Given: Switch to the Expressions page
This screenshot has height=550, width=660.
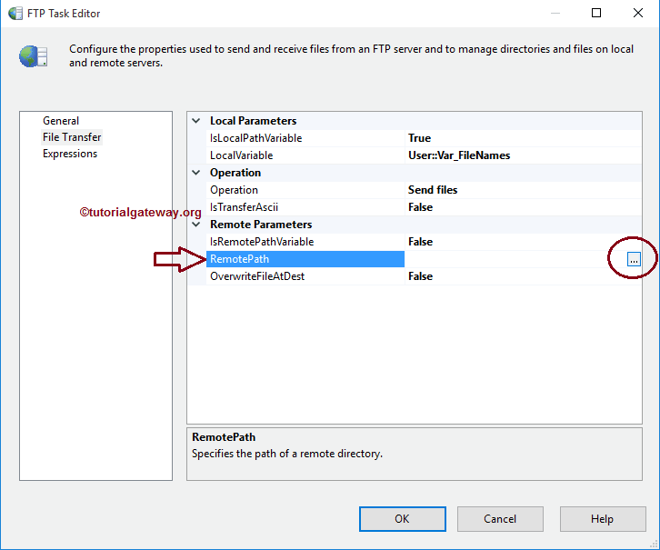Looking at the screenshot, I should [70, 154].
